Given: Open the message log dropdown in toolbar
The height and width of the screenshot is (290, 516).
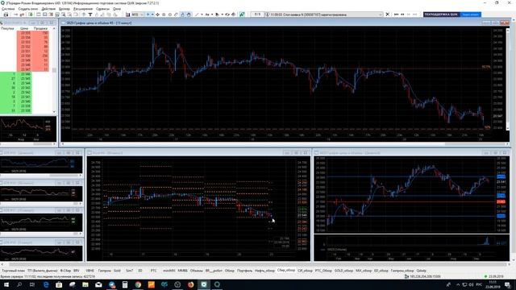Looking at the screenshot, I should 381,14.
